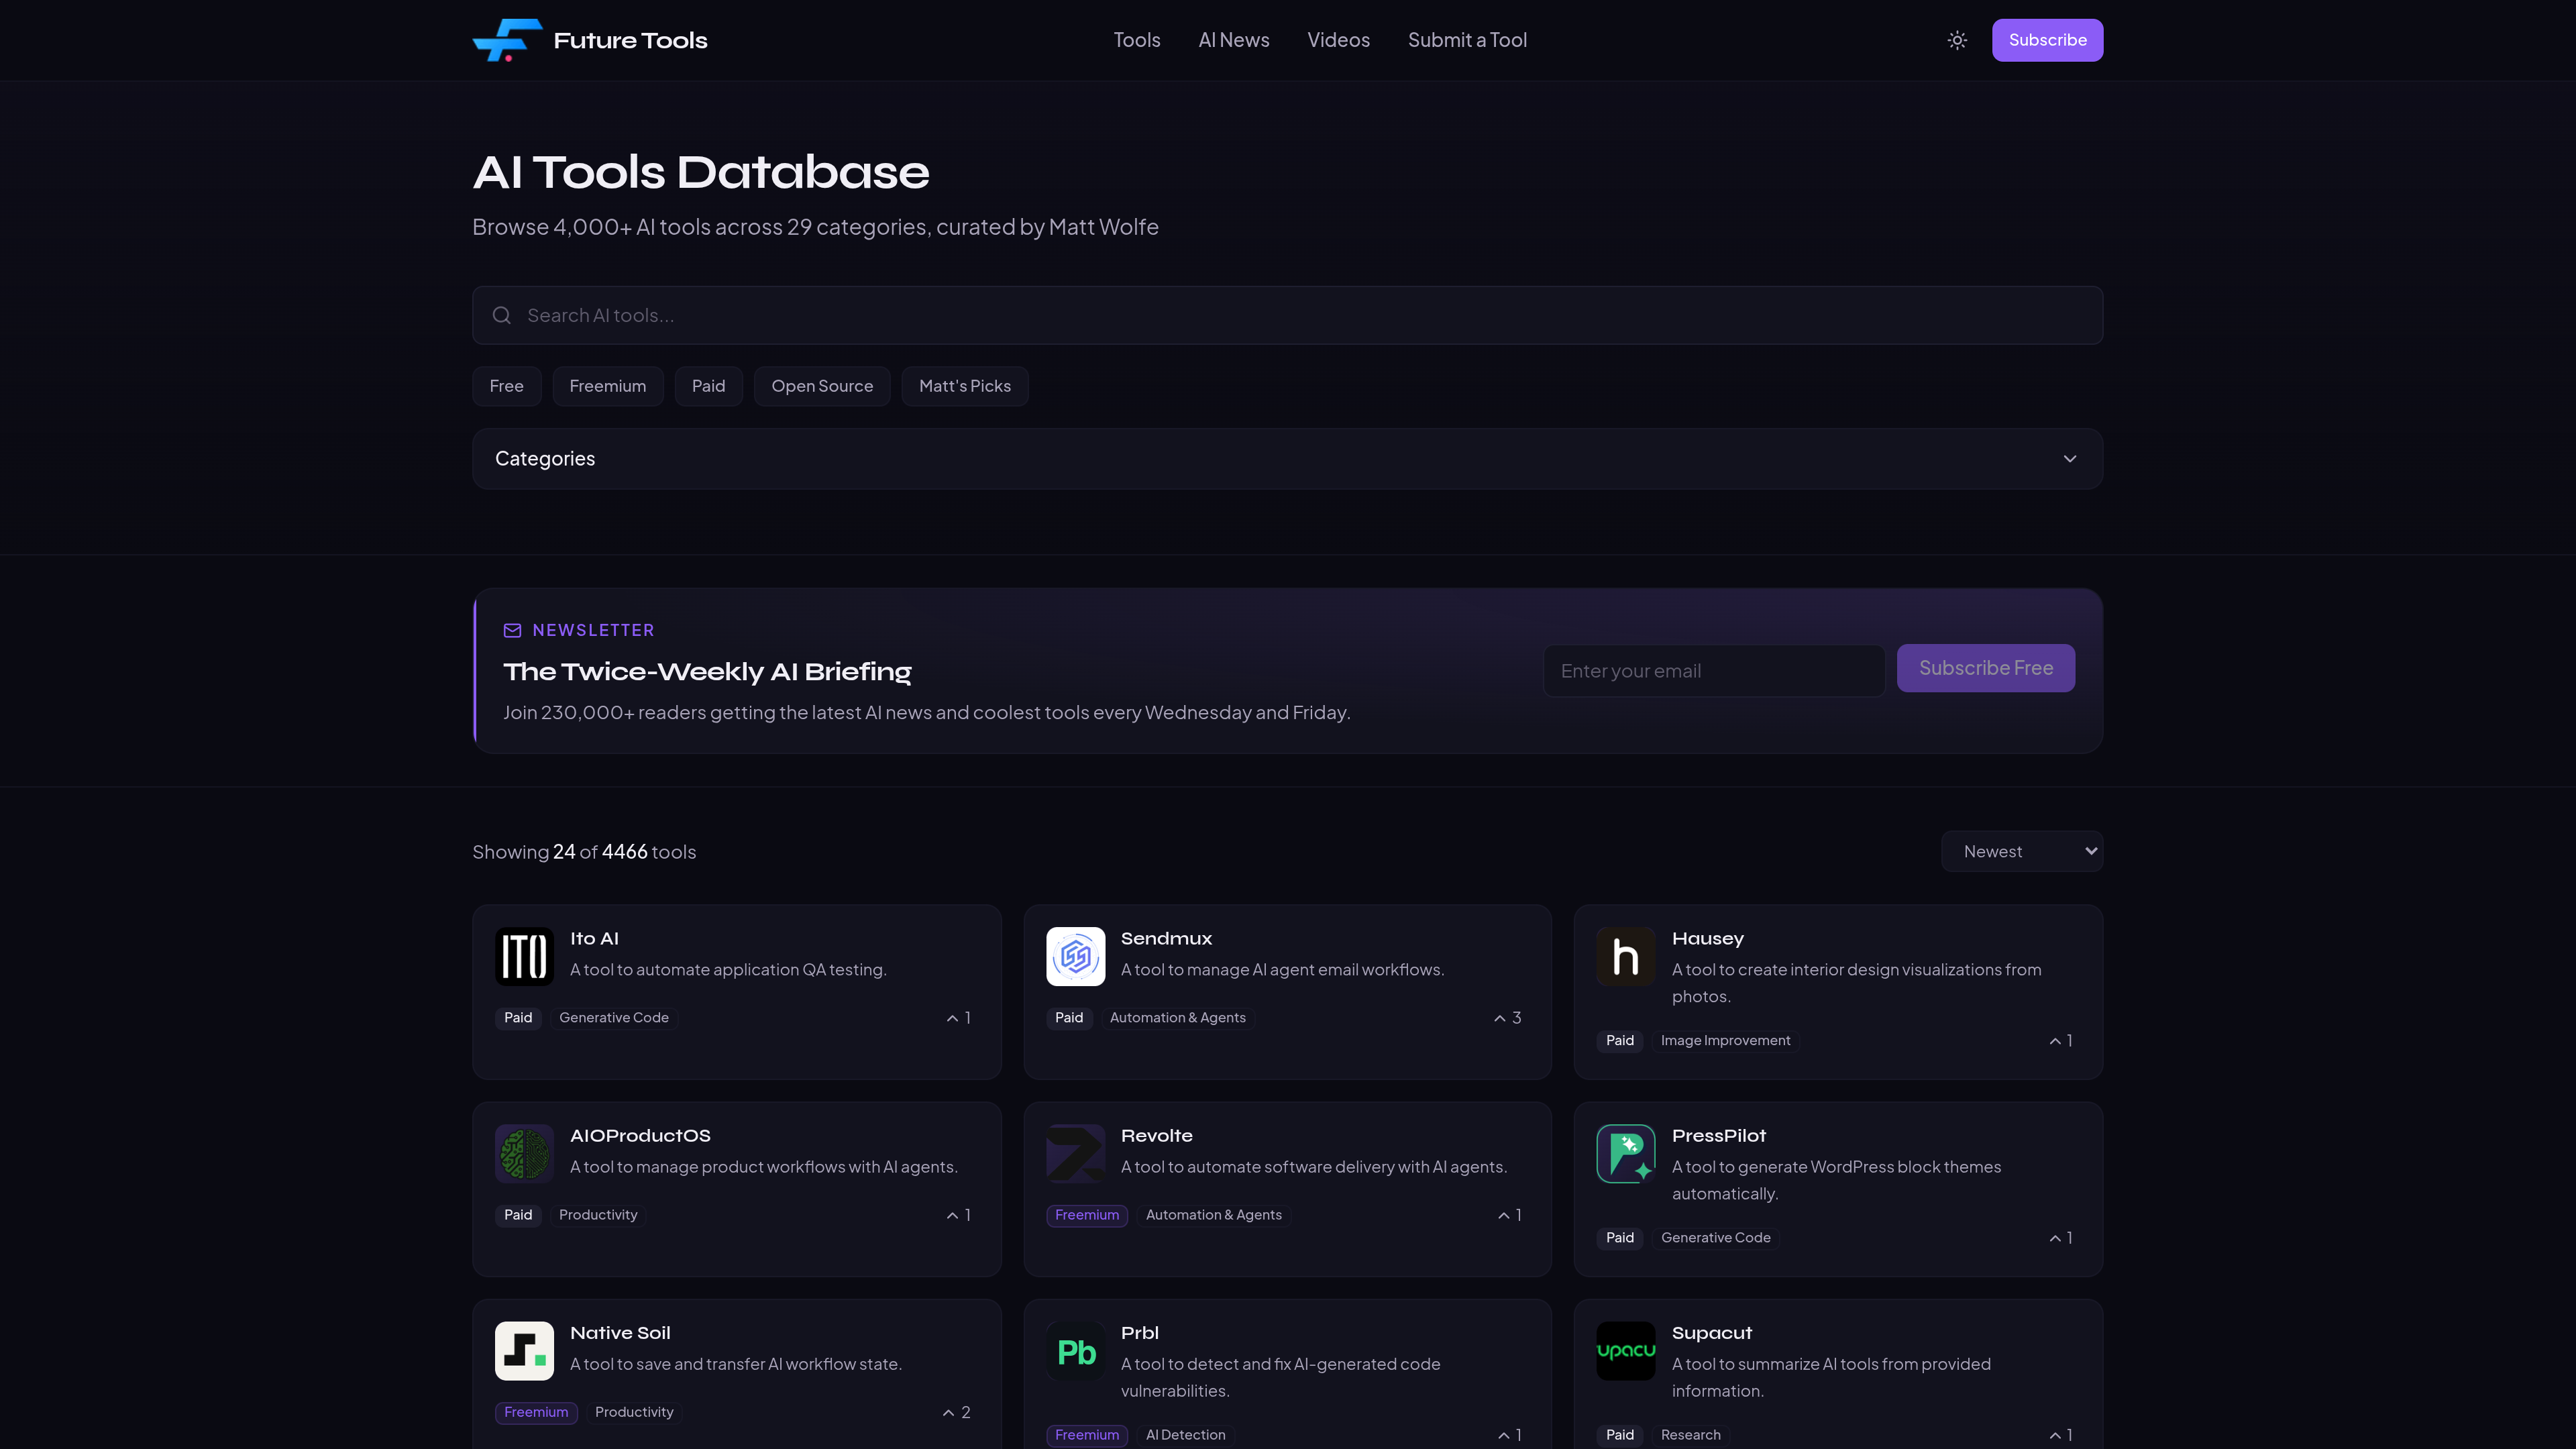Open the Supacut title link
This screenshot has height=1449, width=2576.
pyautogui.click(x=1712, y=1333)
